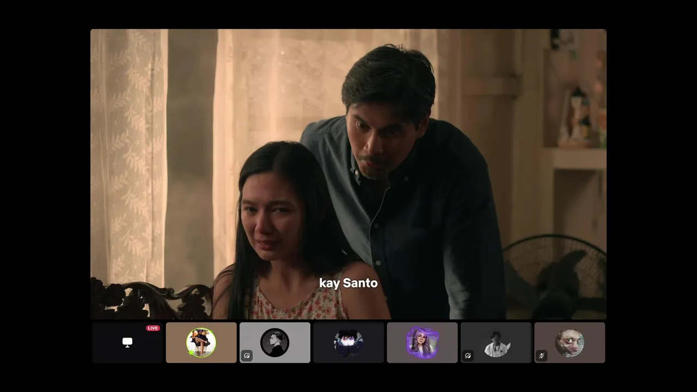Click the muted microphone icon on the last tile
Image resolution: width=697 pixels, height=392 pixels.
pyautogui.click(x=541, y=356)
